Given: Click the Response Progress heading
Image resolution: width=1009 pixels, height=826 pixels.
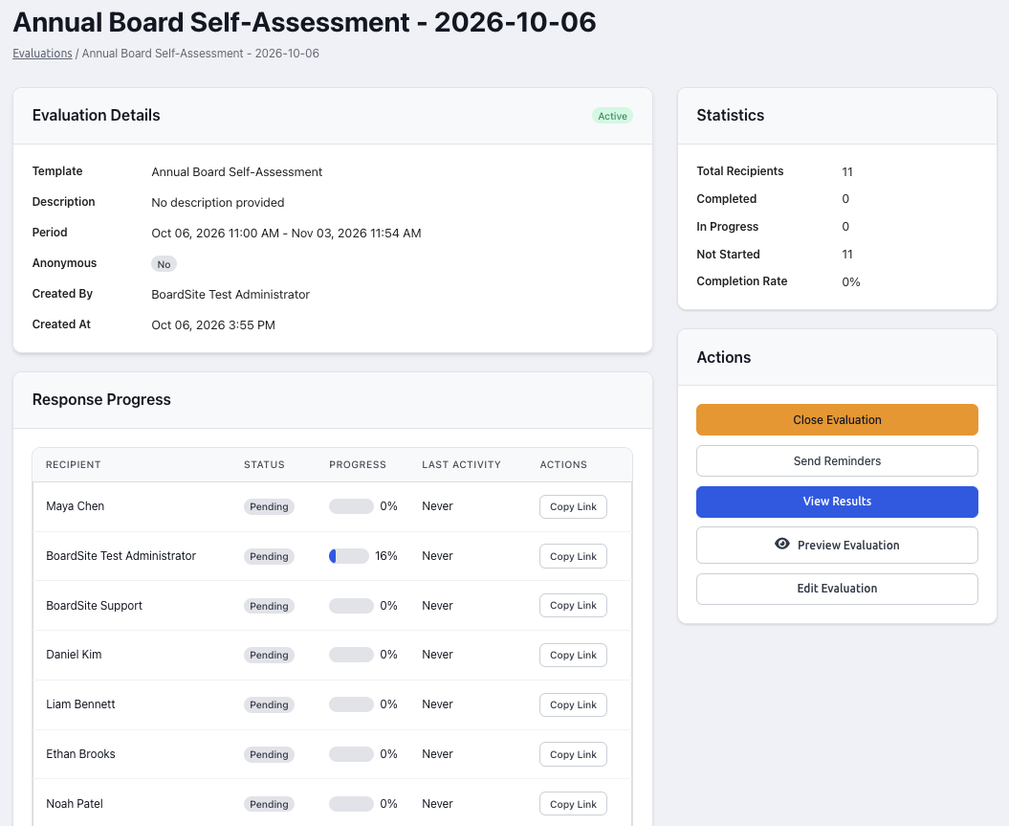Looking at the screenshot, I should (101, 400).
